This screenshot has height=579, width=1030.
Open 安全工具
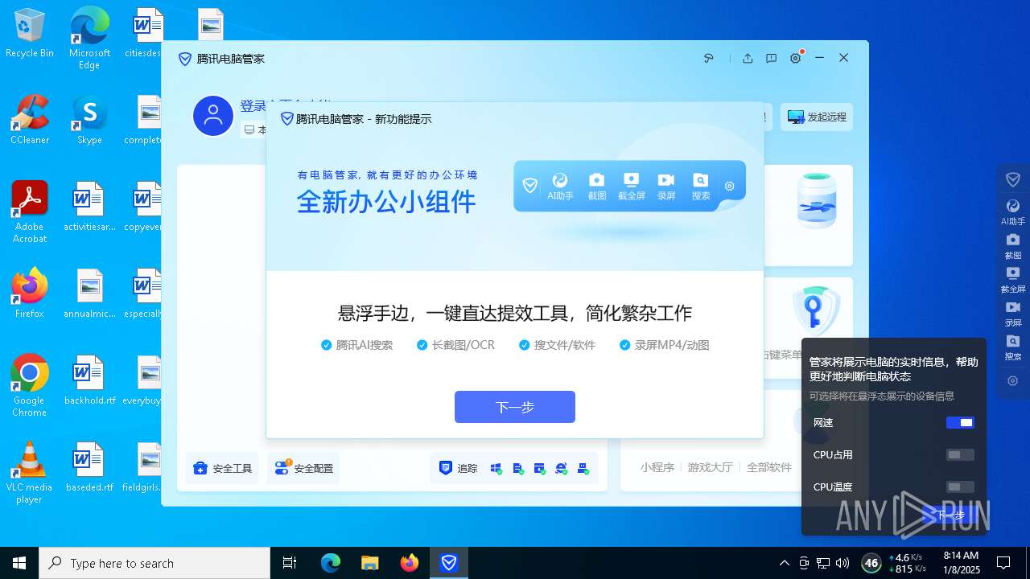pos(223,468)
